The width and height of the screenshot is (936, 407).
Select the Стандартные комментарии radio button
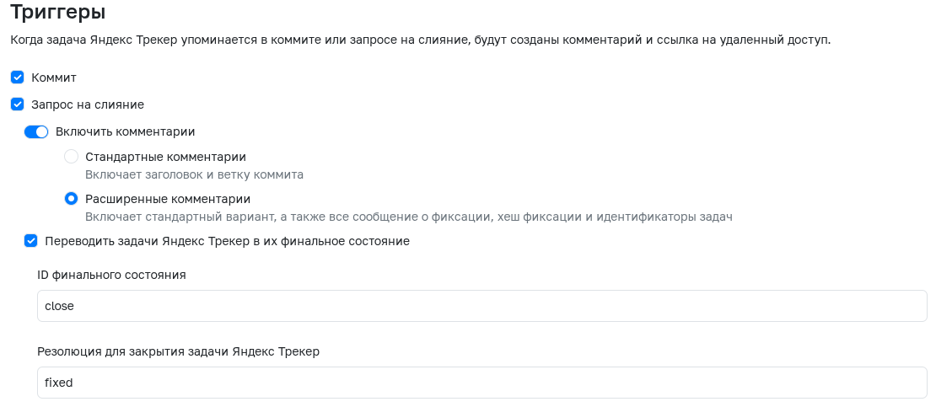[x=71, y=157]
